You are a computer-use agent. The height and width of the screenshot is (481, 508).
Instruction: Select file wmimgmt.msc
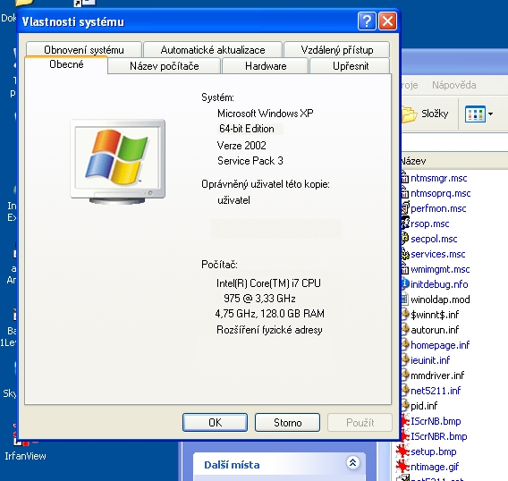(x=440, y=269)
